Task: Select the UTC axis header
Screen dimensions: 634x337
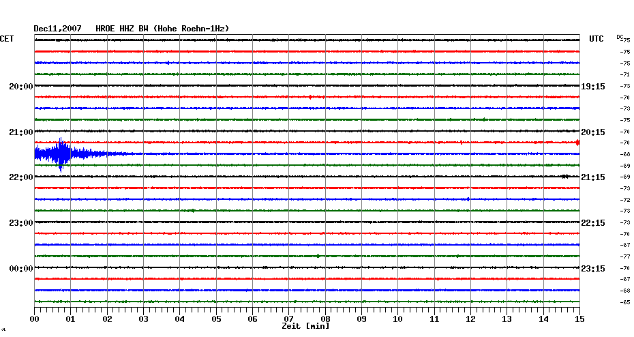Action: (x=597, y=39)
